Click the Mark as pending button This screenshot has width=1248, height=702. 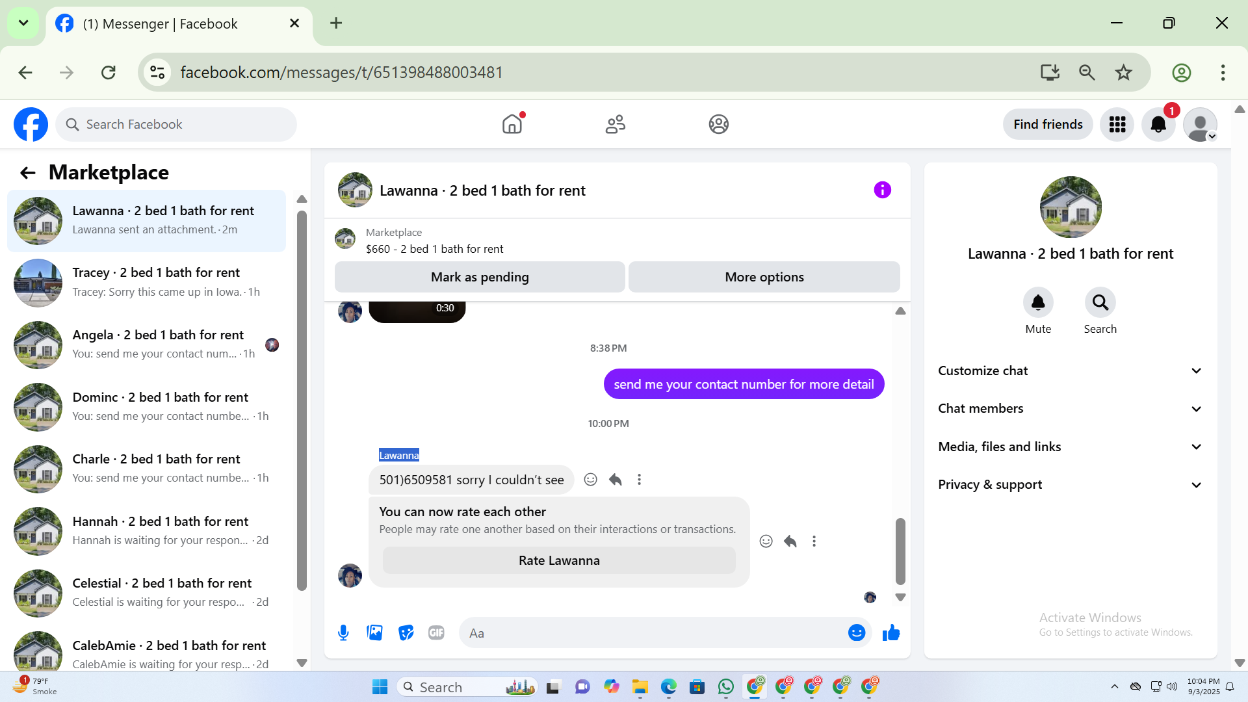[480, 277]
